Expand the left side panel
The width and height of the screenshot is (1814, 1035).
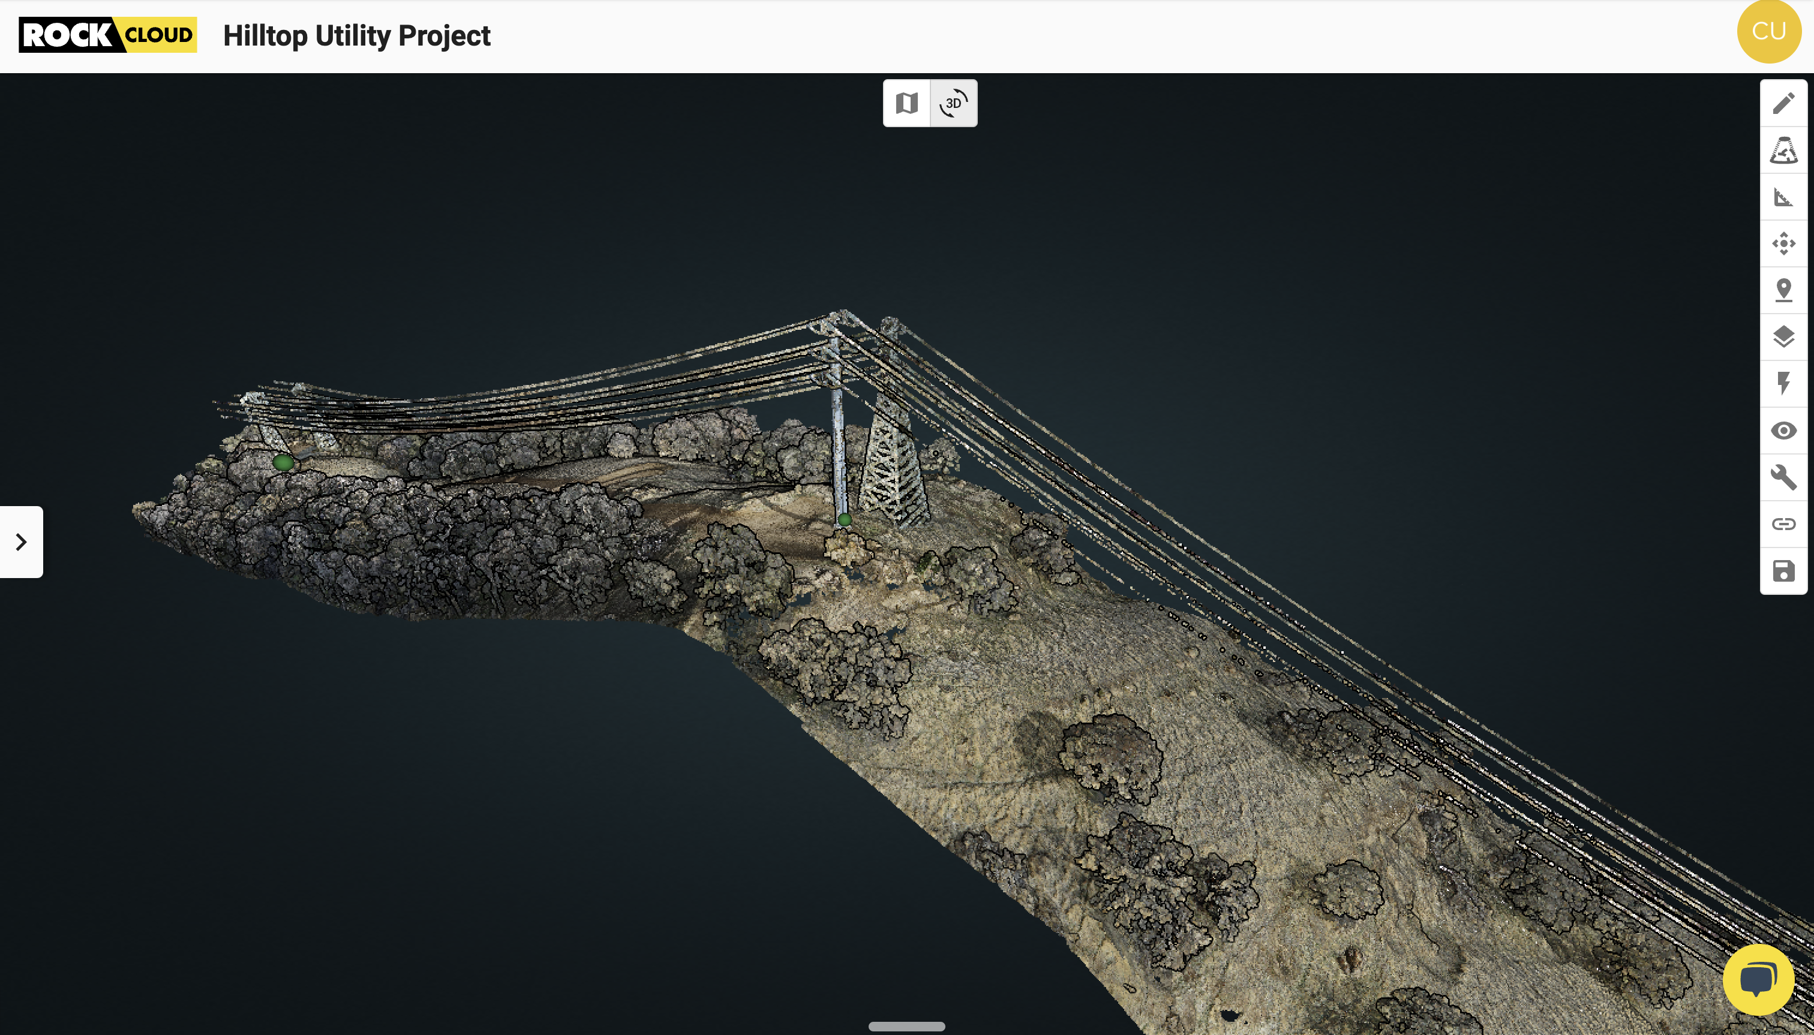click(x=22, y=542)
